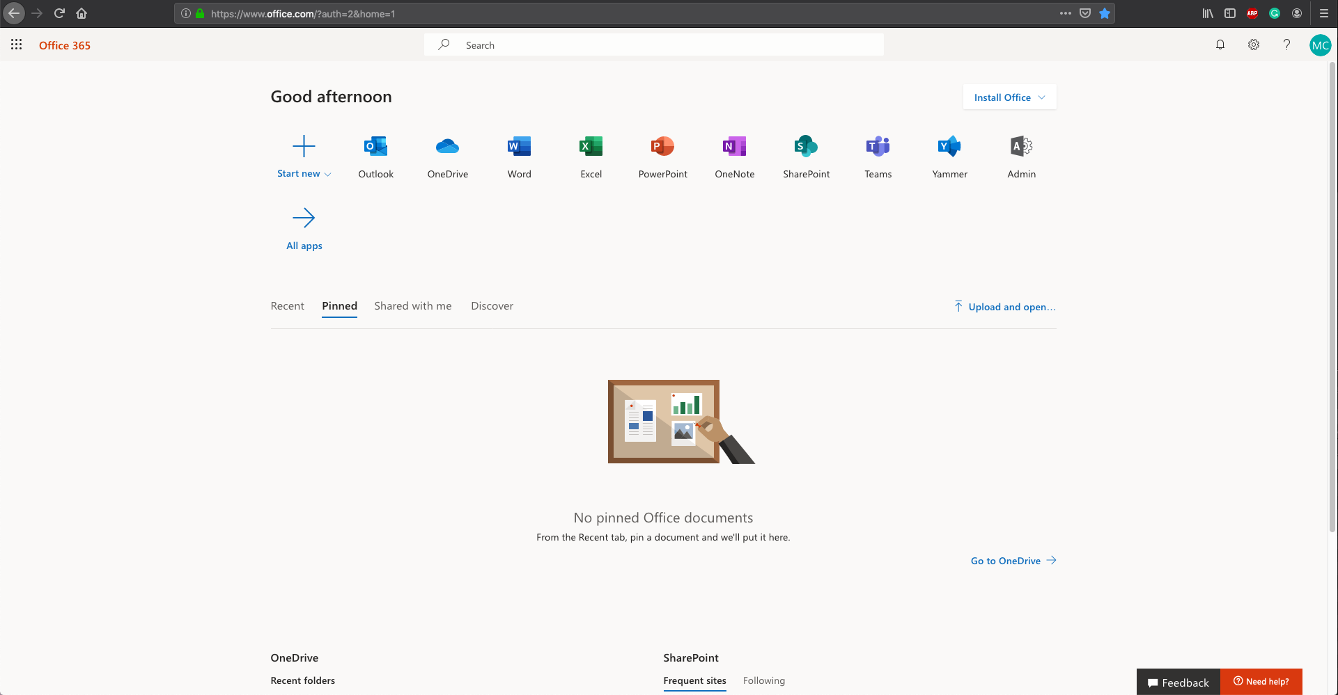
Task: Open the OneDrive app icon
Action: pyautogui.click(x=447, y=146)
